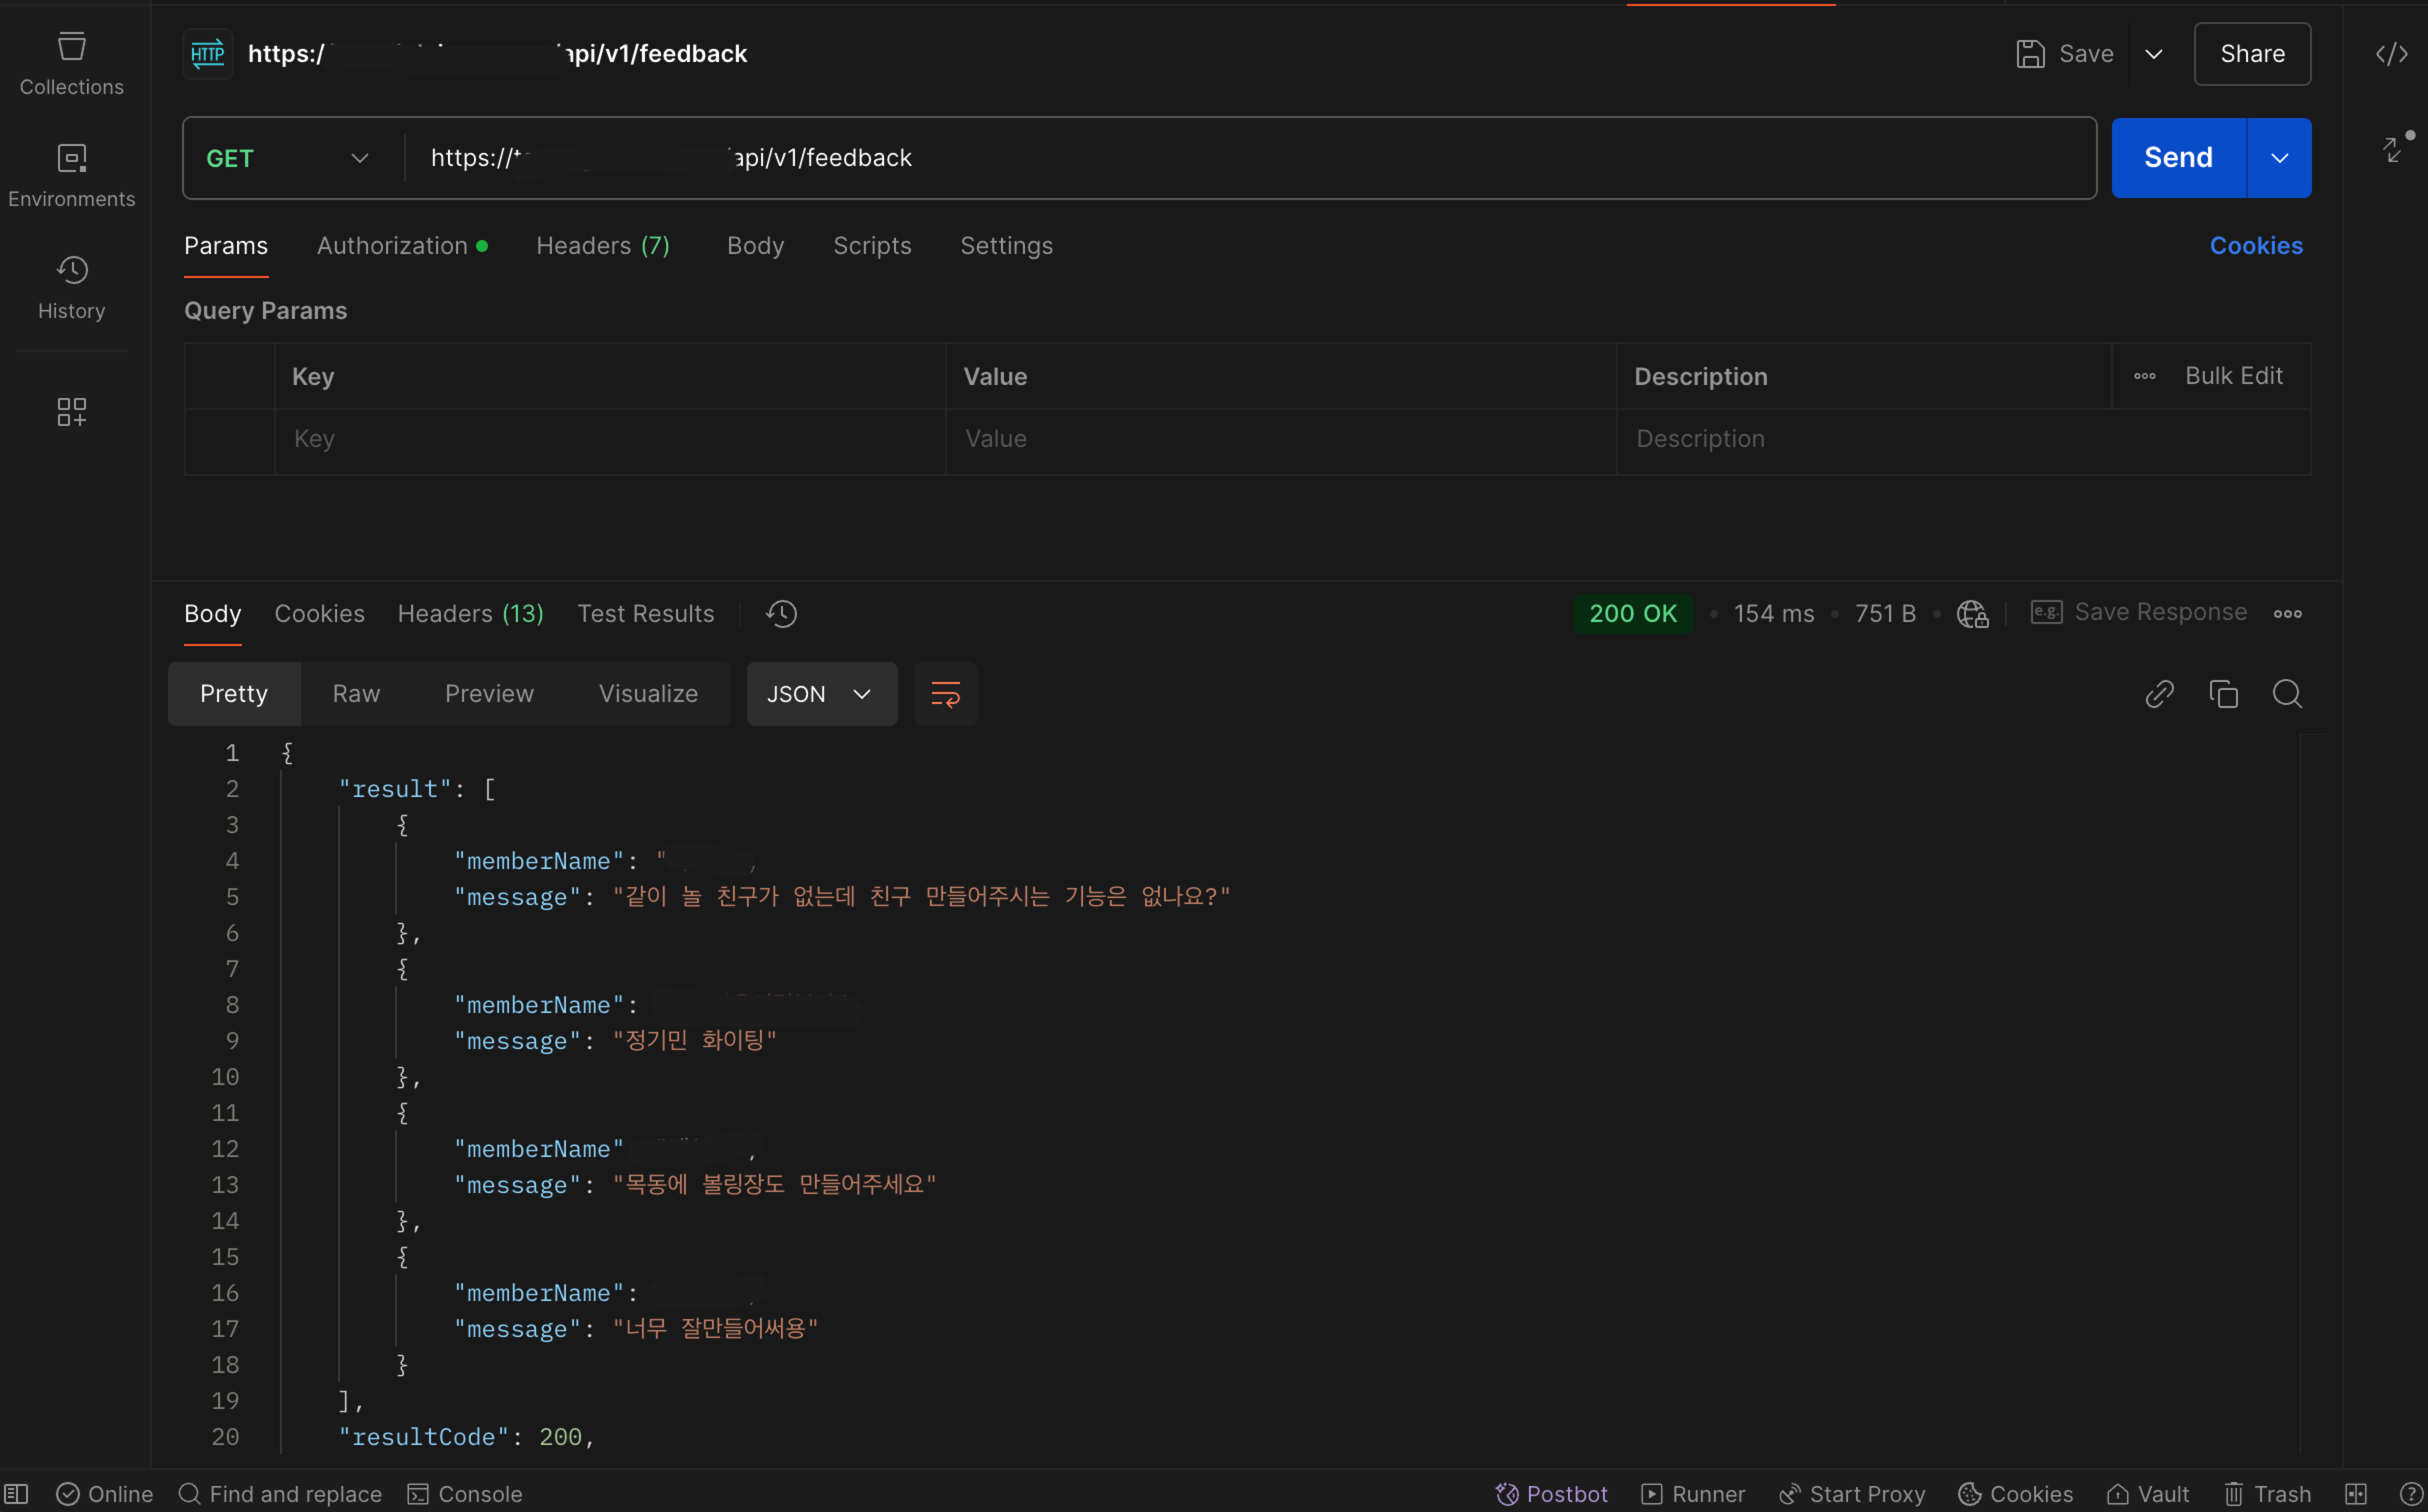Open the Collections sidebar icon
The image size is (2428, 1512).
pyautogui.click(x=71, y=63)
